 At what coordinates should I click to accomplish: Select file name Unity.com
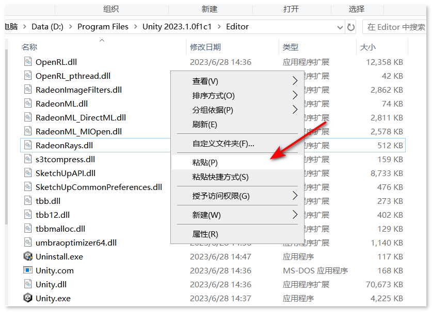click(55, 270)
